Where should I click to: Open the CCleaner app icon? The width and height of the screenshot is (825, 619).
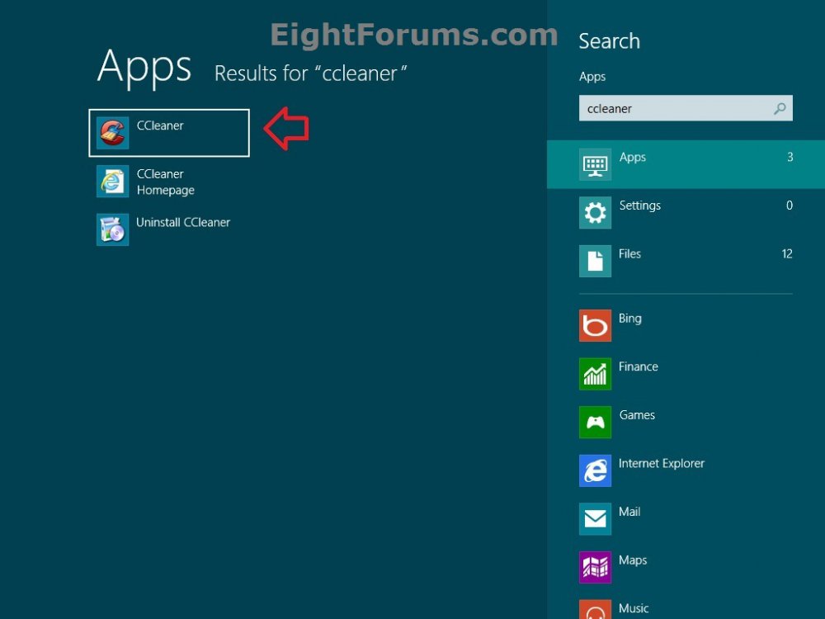pos(112,133)
